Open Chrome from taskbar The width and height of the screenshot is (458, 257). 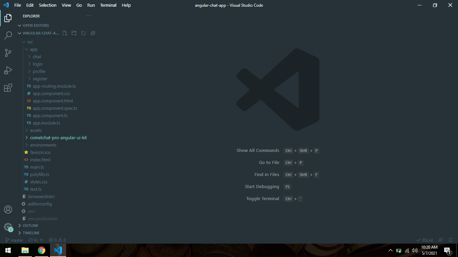(x=42, y=250)
